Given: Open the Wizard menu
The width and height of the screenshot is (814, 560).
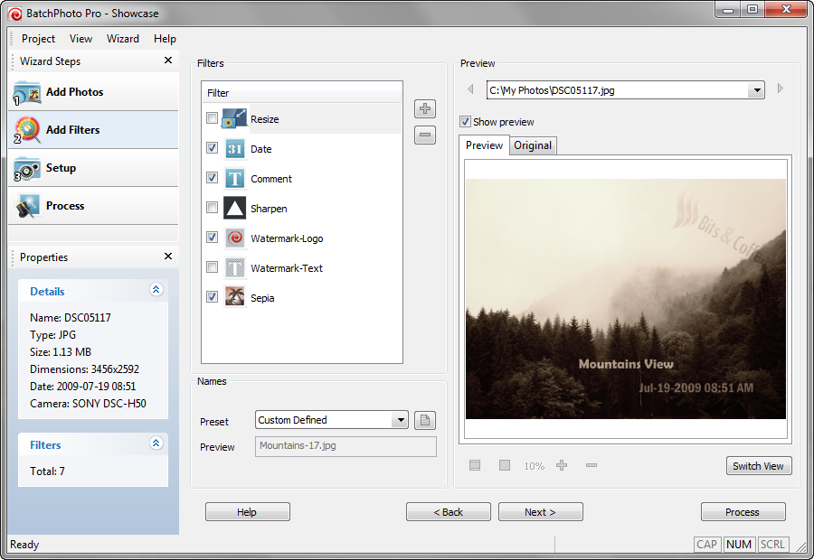Looking at the screenshot, I should click(x=123, y=39).
